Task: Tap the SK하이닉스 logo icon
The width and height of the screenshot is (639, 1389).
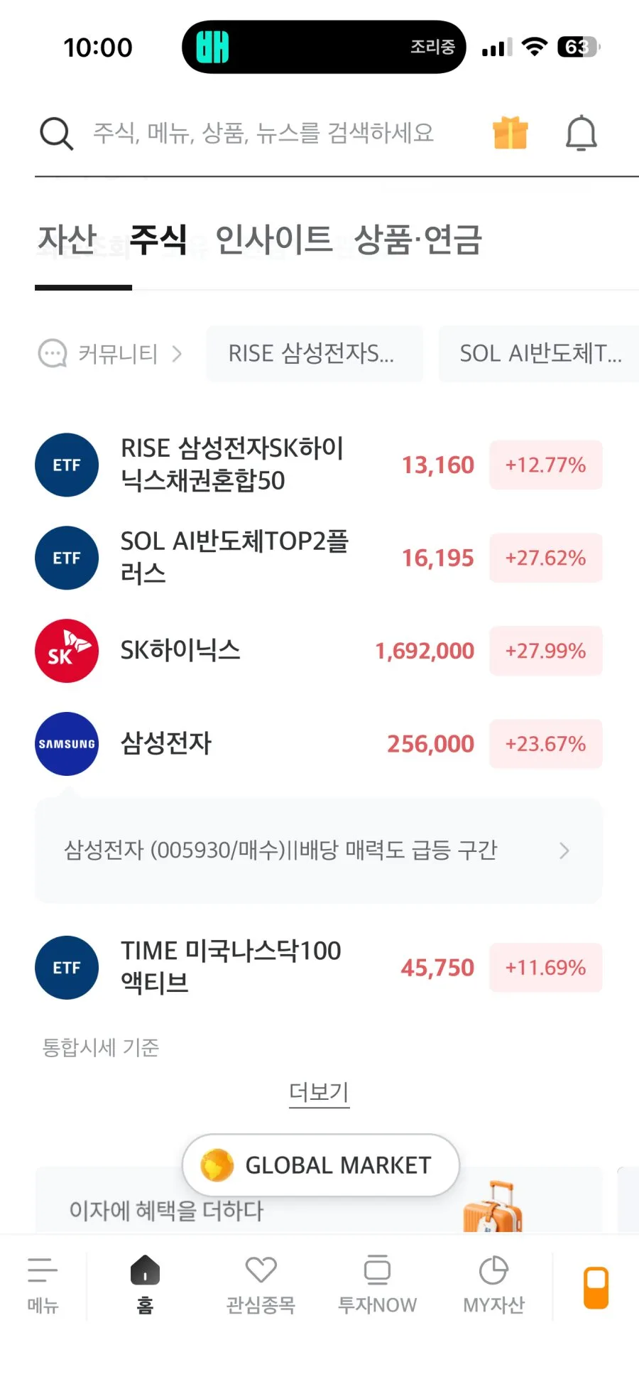Action: tap(67, 651)
